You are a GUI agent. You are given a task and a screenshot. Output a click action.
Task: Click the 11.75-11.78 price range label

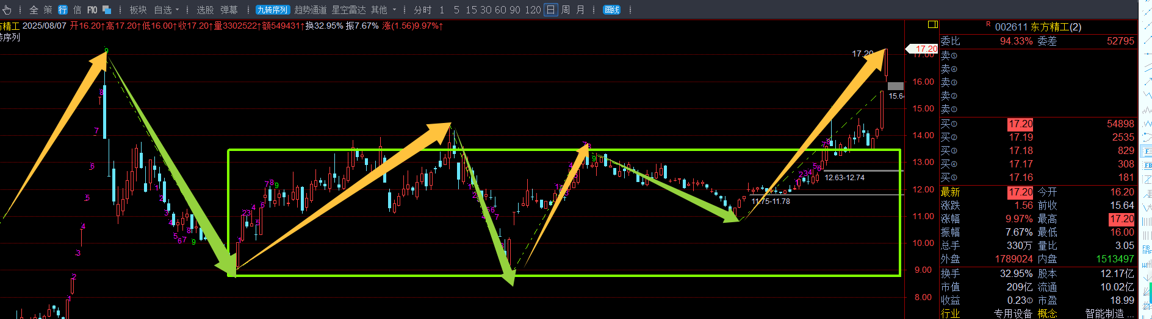(771, 202)
